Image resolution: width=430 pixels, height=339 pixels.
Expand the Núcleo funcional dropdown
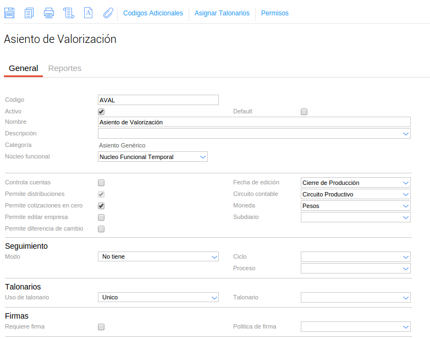point(152,157)
